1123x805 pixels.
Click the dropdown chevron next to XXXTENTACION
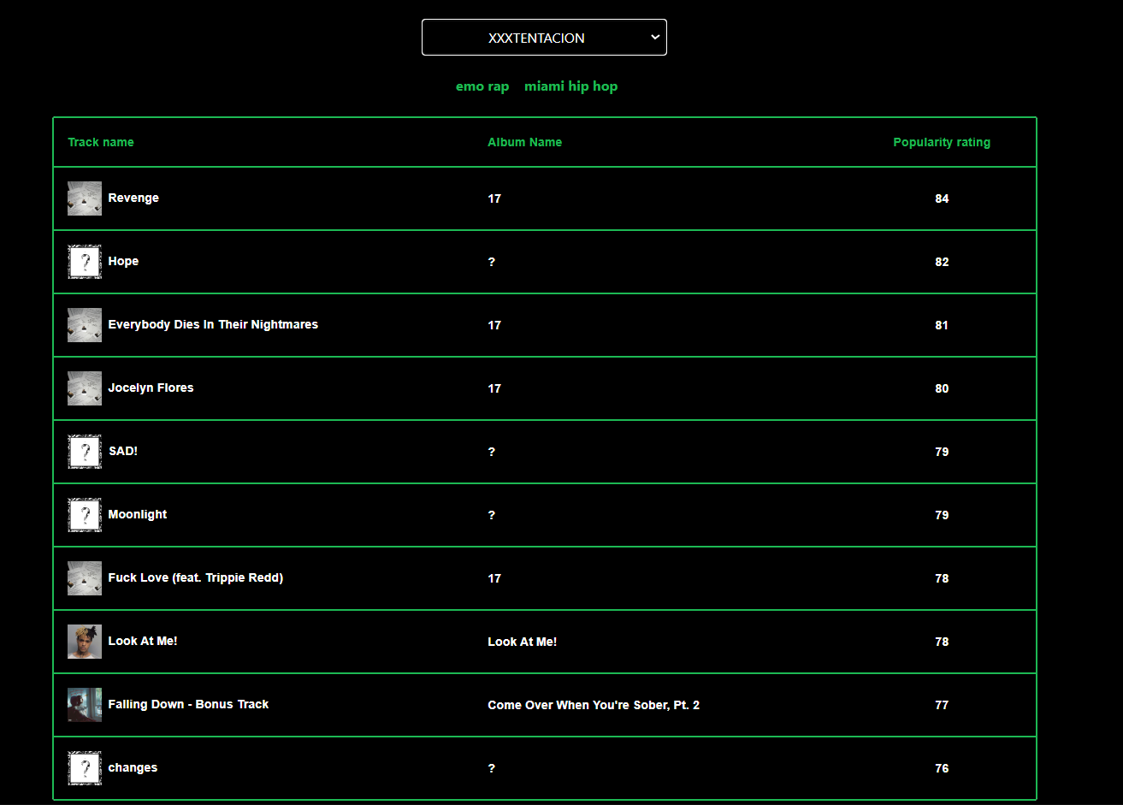pyautogui.click(x=654, y=37)
